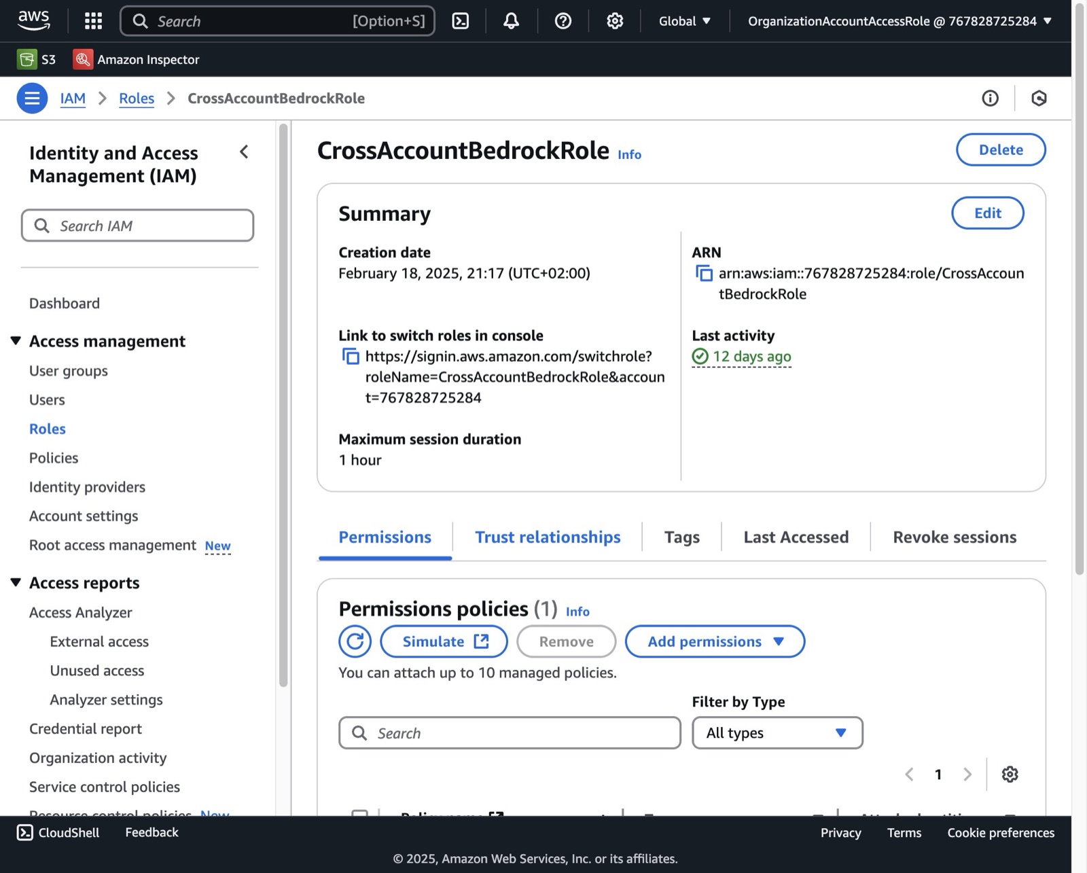Open the notifications bell
The image size is (1087, 873).
click(x=512, y=21)
